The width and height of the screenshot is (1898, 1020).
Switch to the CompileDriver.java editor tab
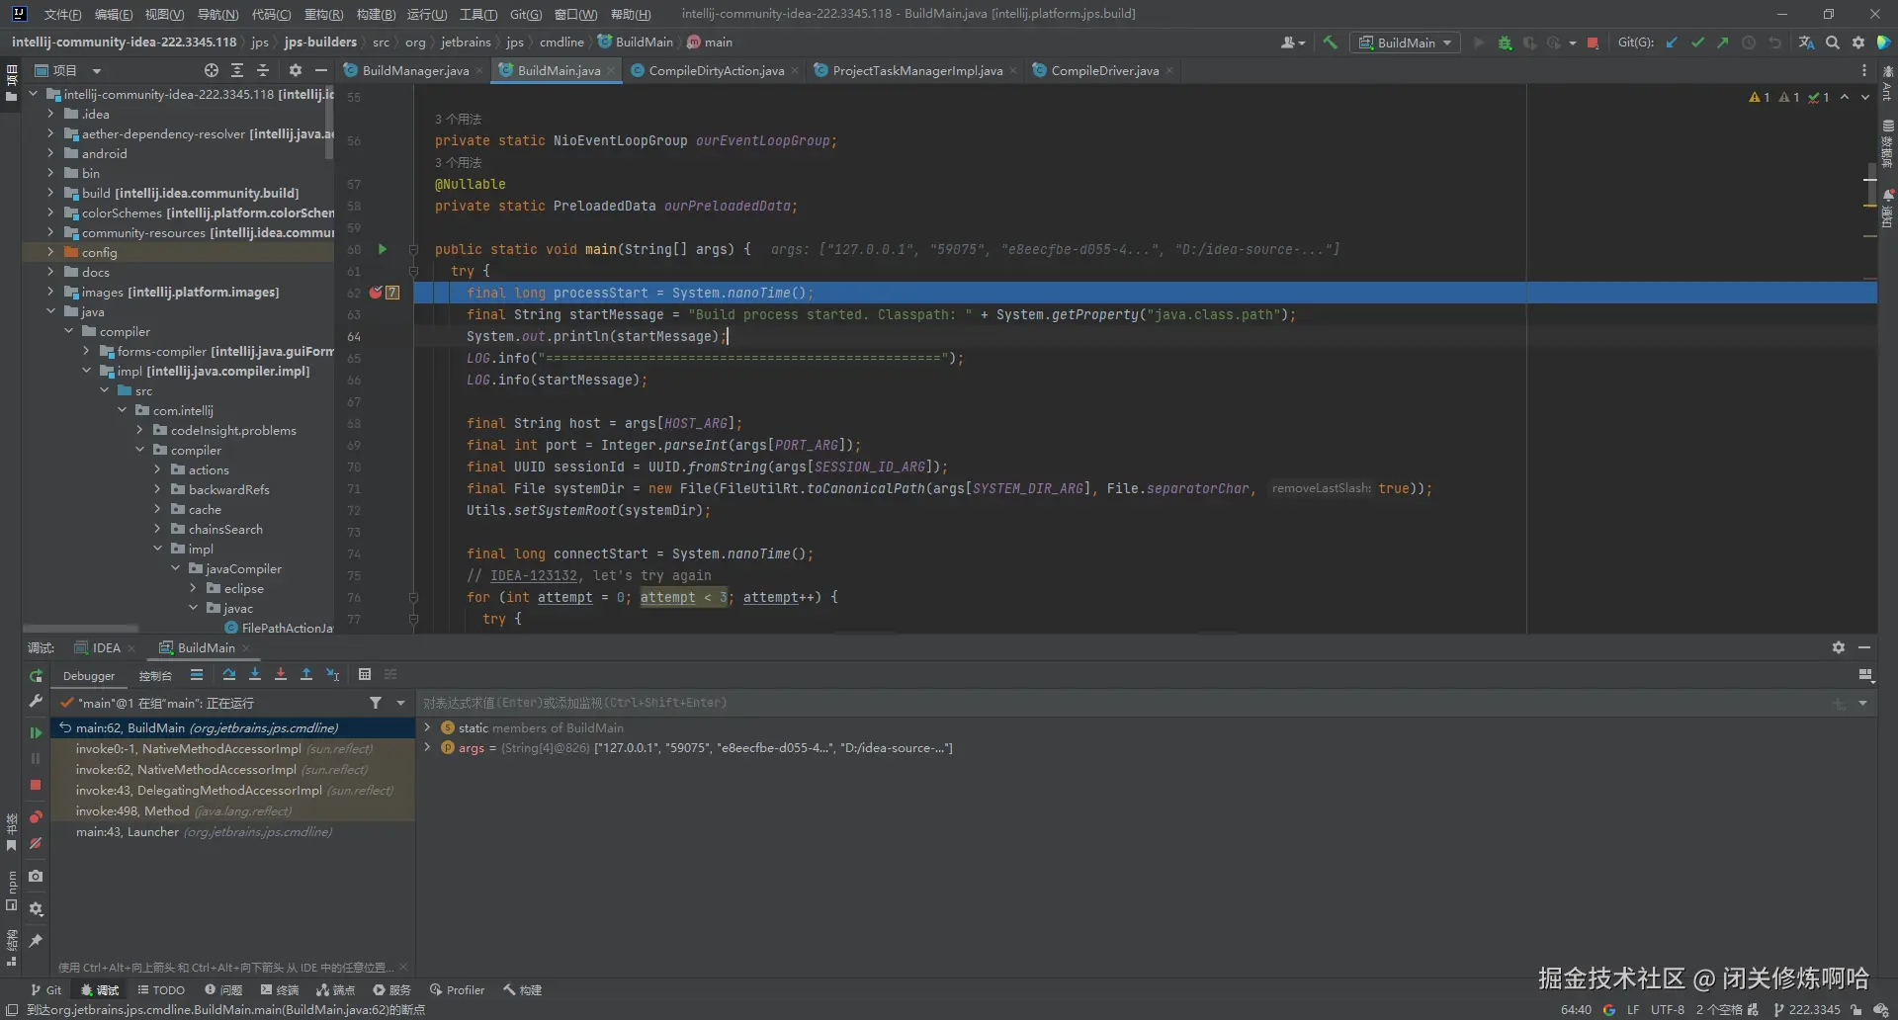click(x=1104, y=70)
